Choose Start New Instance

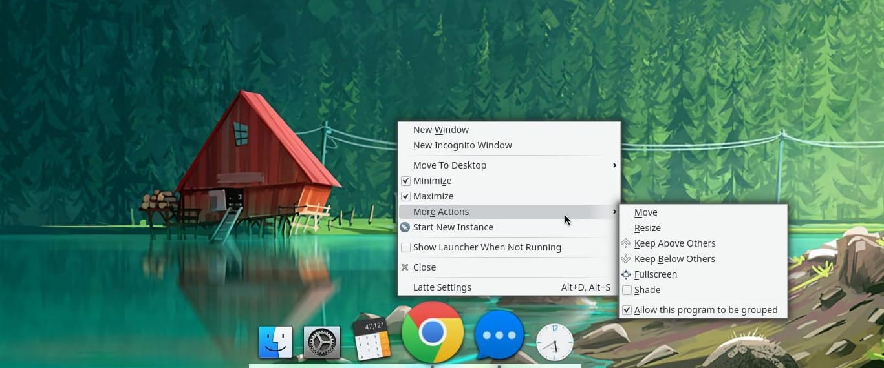point(509,227)
